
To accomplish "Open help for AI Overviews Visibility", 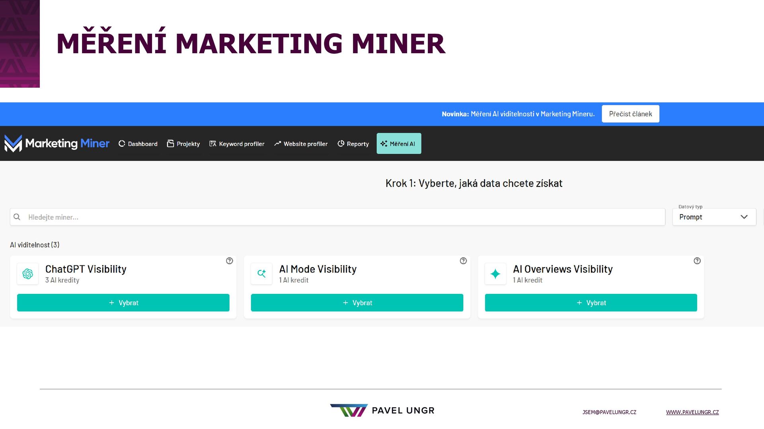I will click(x=697, y=261).
